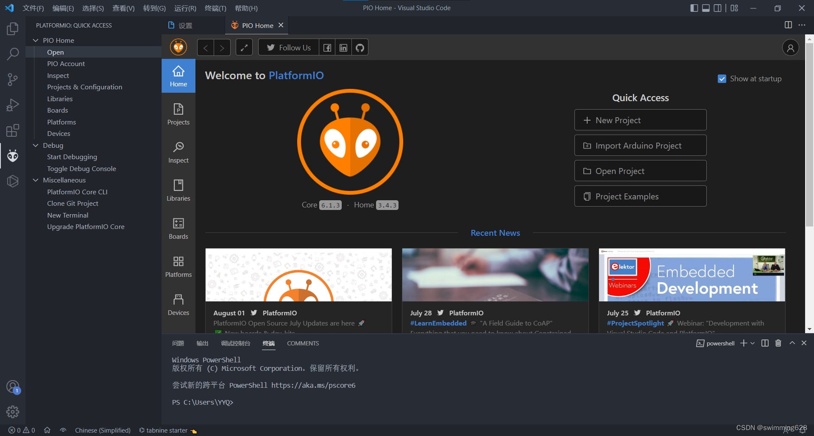Open the Search view in activity bar
814x436 pixels.
pyautogui.click(x=13, y=54)
